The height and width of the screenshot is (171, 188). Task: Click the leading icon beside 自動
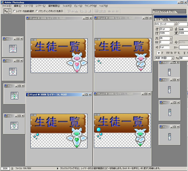(x=176, y=29)
